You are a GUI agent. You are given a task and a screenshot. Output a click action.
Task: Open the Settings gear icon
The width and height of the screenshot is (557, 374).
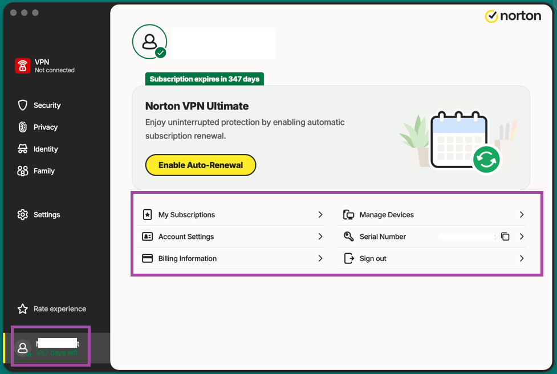23,214
